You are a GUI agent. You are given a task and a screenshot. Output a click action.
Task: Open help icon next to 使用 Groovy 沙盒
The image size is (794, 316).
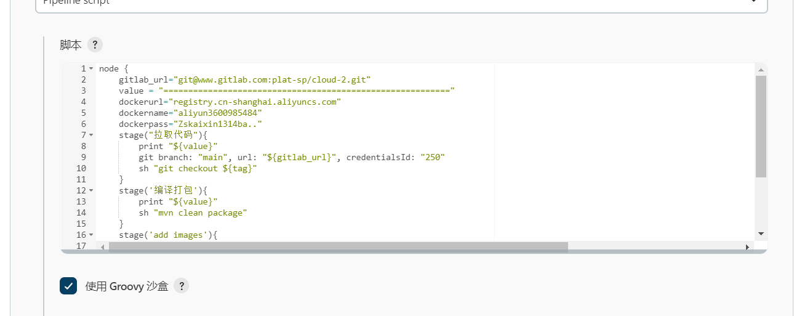[x=181, y=286]
